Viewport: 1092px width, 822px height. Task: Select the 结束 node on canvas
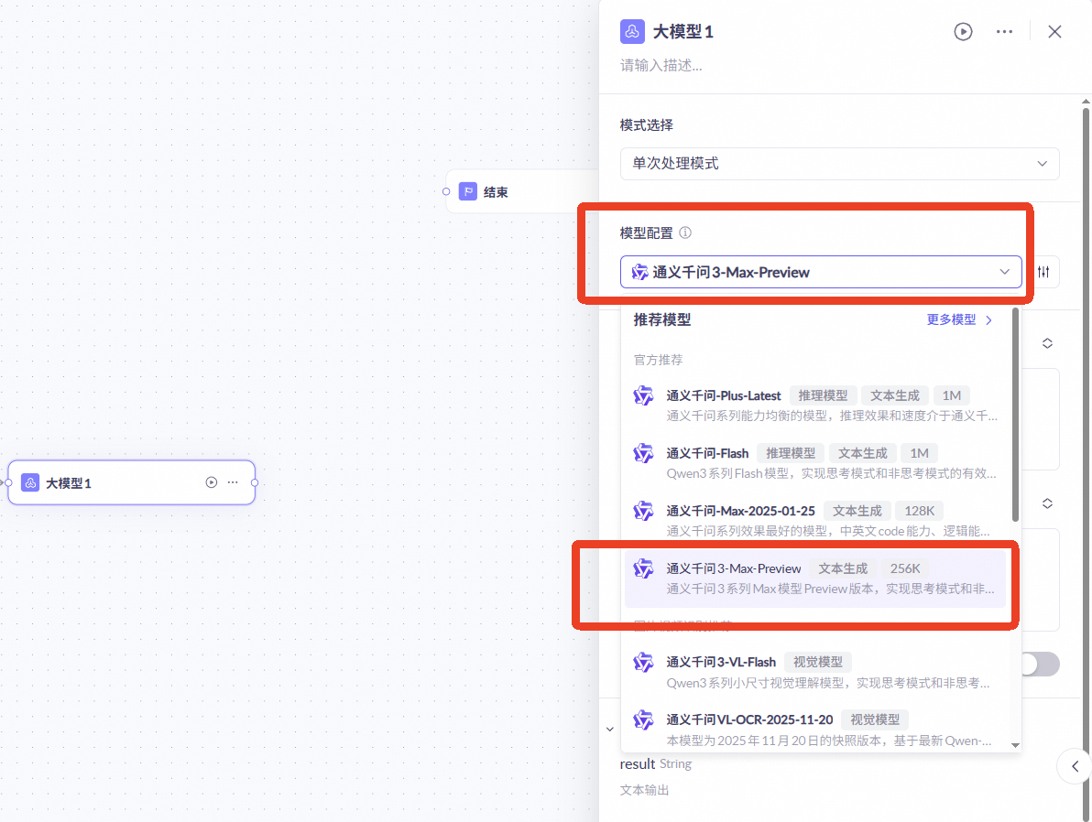(x=522, y=191)
